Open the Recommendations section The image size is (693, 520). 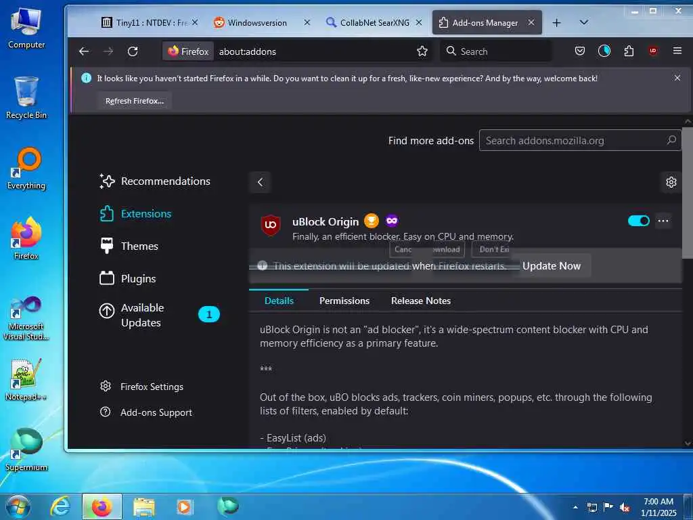pyautogui.click(x=155, y=181)
